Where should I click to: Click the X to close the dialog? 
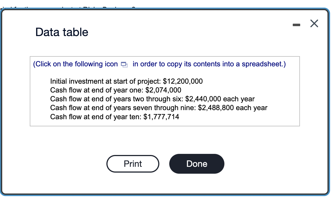[x=314, y=24]
